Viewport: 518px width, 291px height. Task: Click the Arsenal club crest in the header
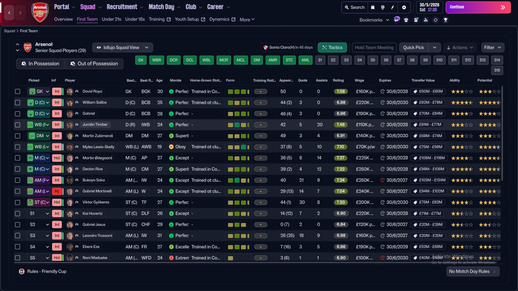(x=40, y=12)
